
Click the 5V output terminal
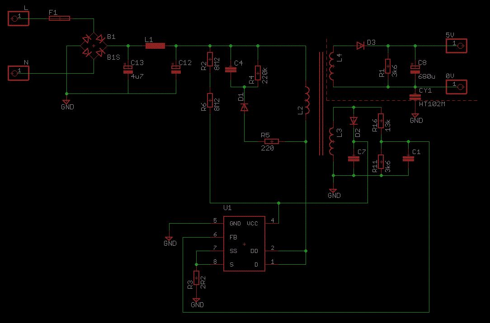[x=457, y=46]
